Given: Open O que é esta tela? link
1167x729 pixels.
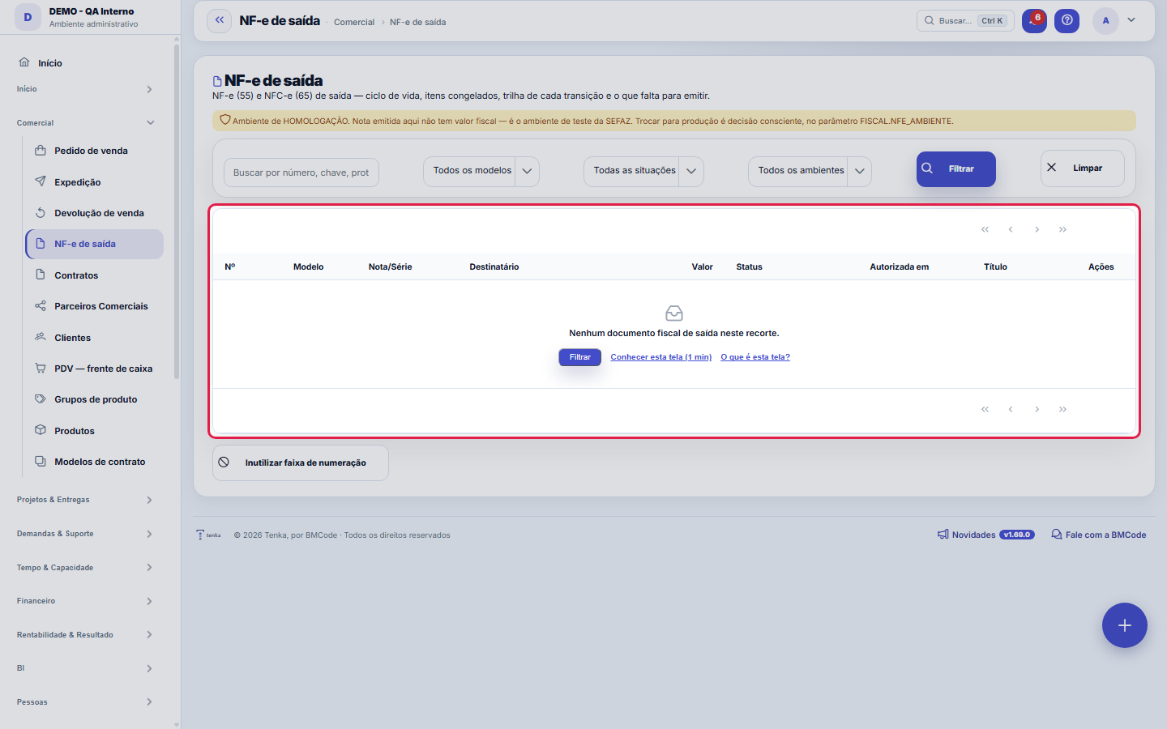Looking at the screenshot, I should coord(755,357).
